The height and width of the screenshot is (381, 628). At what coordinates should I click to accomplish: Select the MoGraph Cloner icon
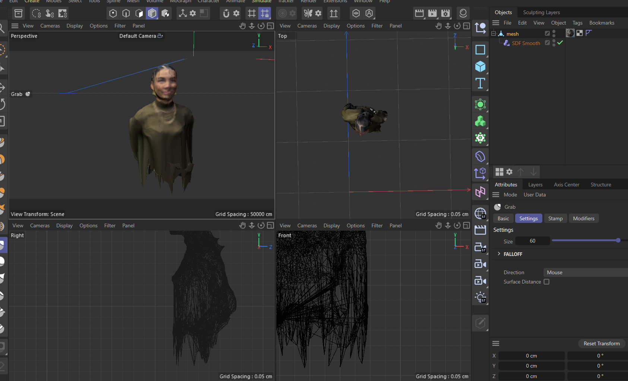480,121
